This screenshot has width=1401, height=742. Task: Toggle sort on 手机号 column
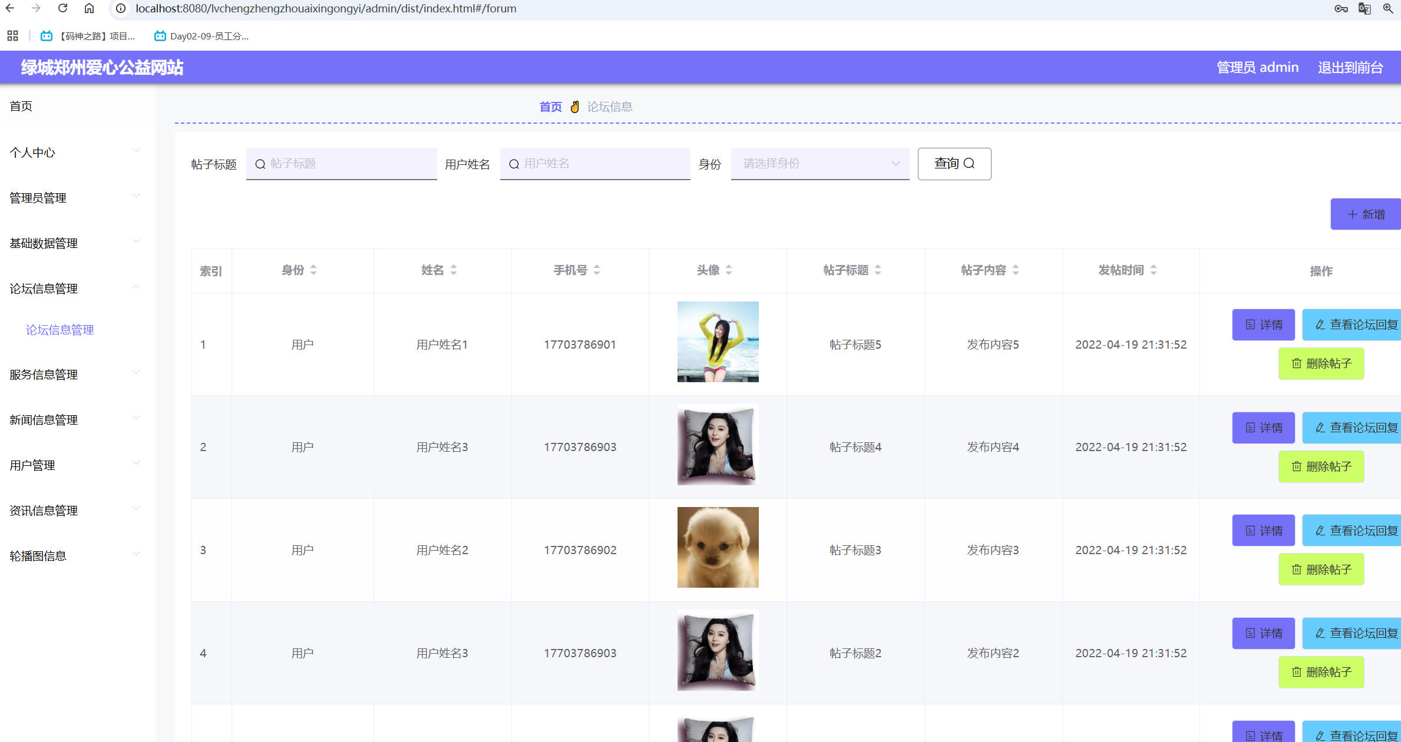point(597,270)
